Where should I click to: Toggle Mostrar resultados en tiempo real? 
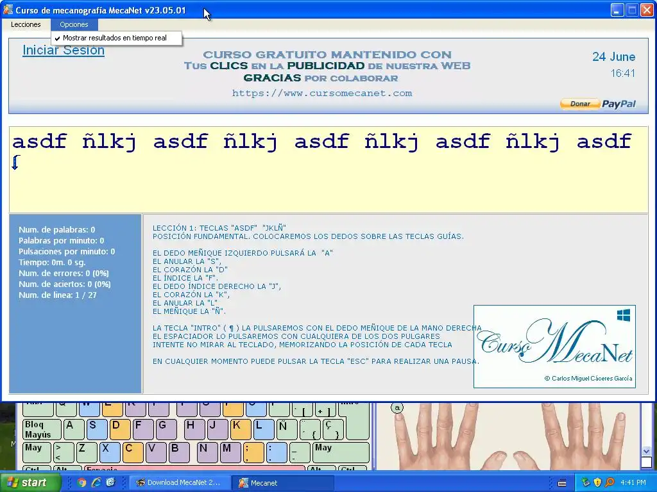(x=116, y=38)
